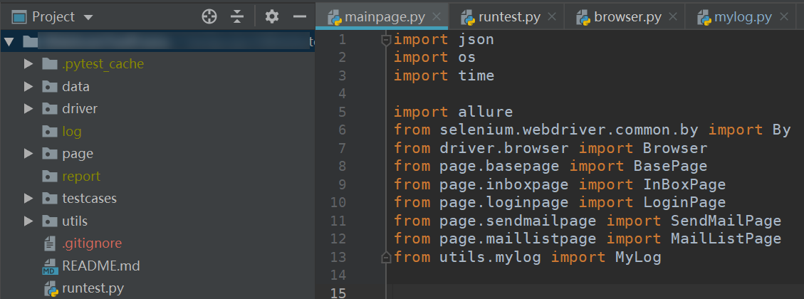Screen dimensions: 804x299
Task: Switch to the browser.py editor tab
Action: click(x=628, y=16)
